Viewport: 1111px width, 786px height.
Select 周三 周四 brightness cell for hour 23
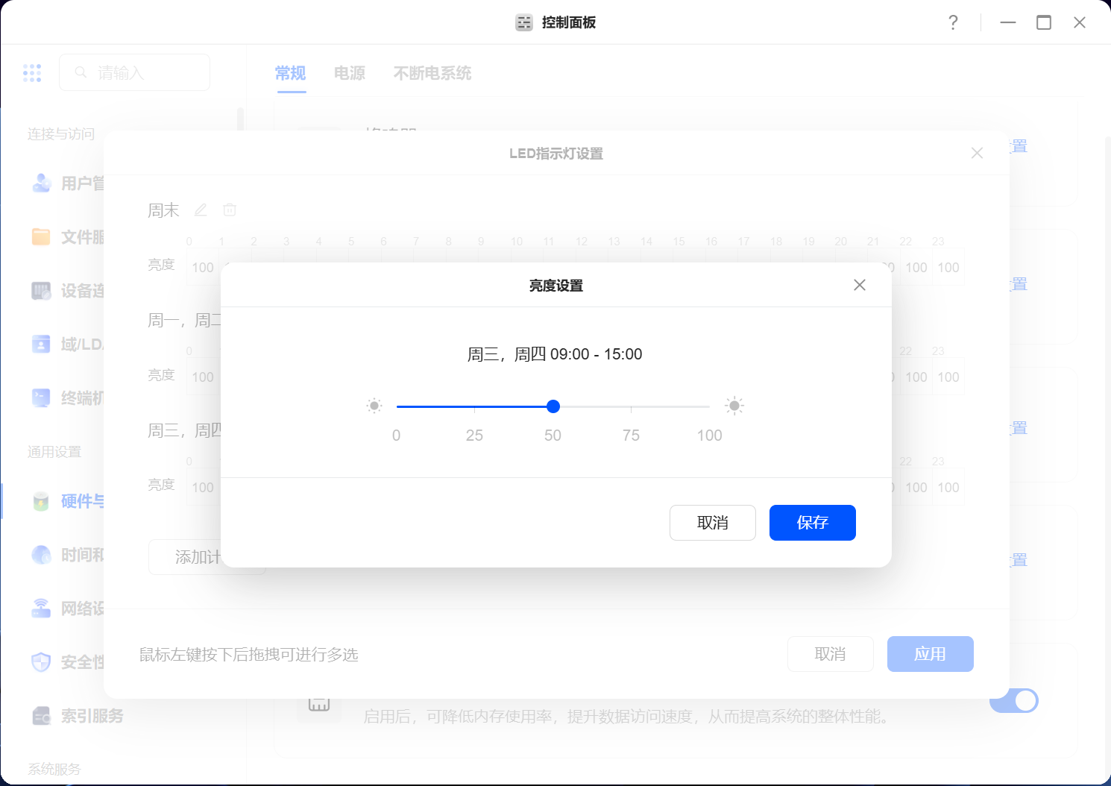[x=948, y=487]
